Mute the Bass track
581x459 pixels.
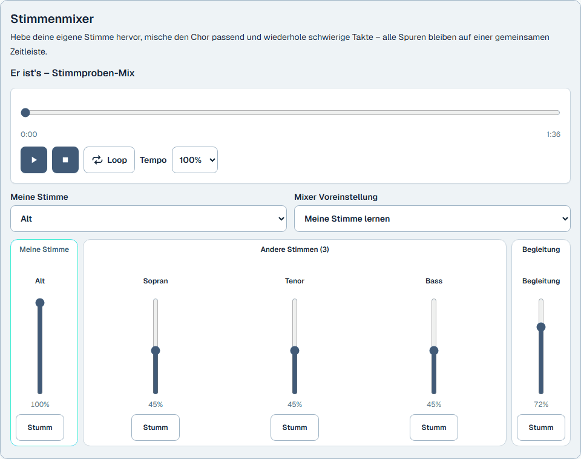pos(434,428)
